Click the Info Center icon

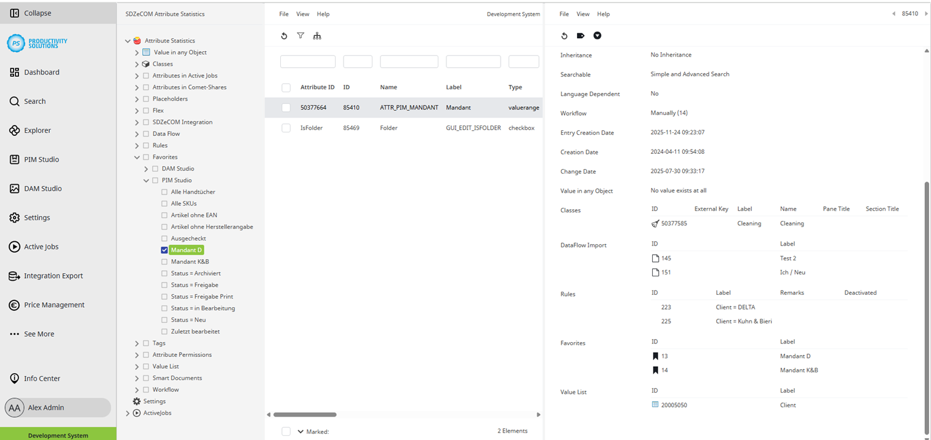tap(14, 378)
